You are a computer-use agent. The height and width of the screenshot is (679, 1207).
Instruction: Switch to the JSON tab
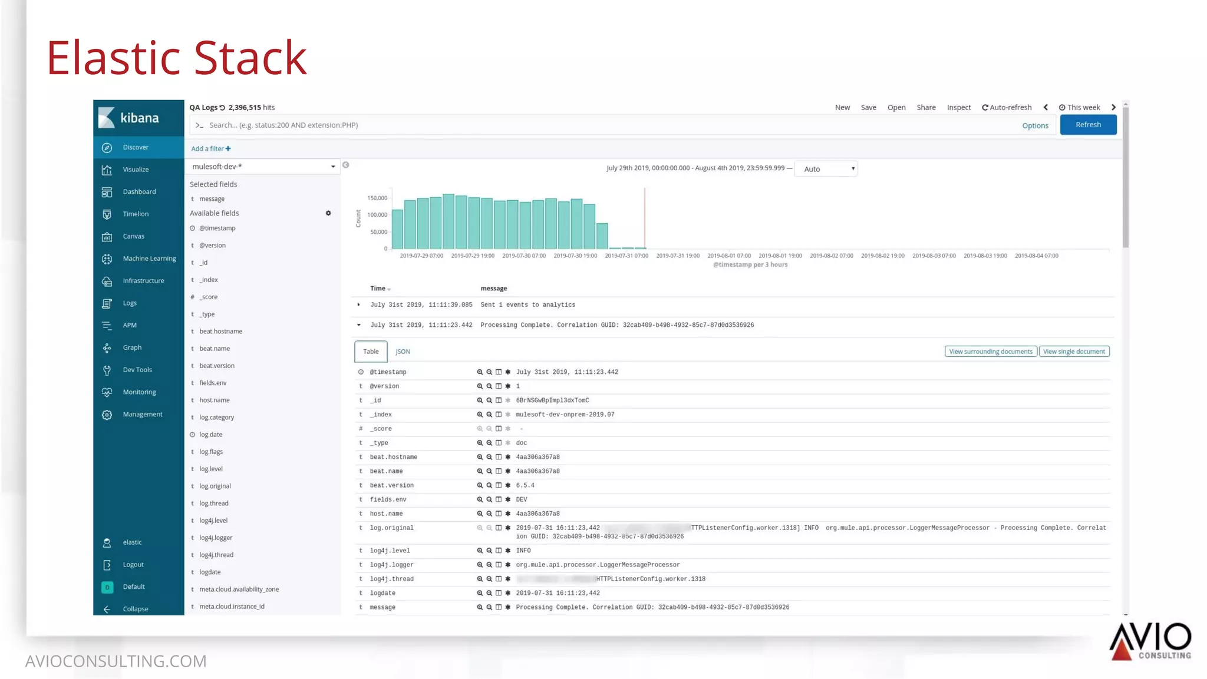(x=403, y=352)
